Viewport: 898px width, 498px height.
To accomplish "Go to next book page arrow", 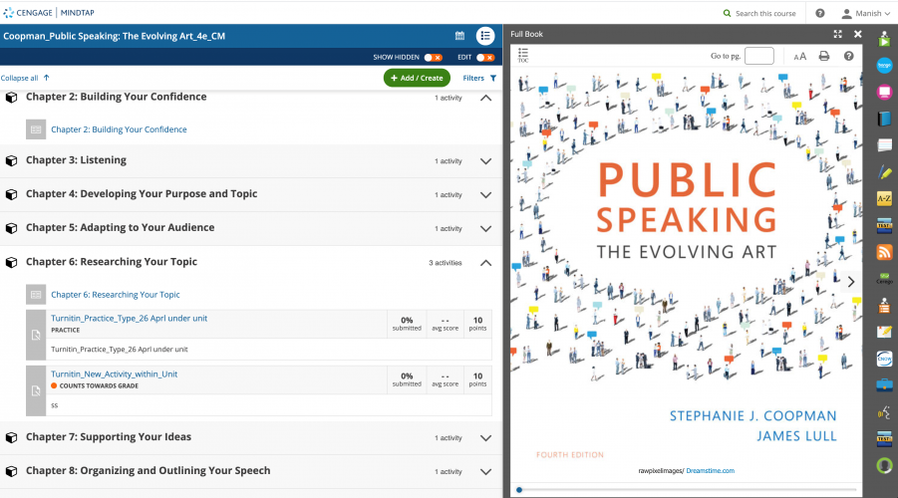I will [x=851, y=282].
